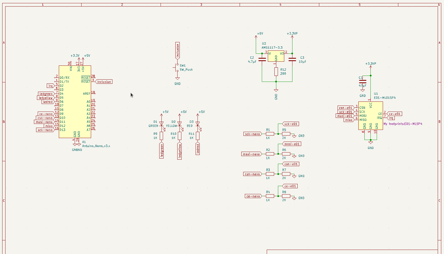Select the R12 200 ohm resistor
The image size is (444, 254).
[276, 72]
